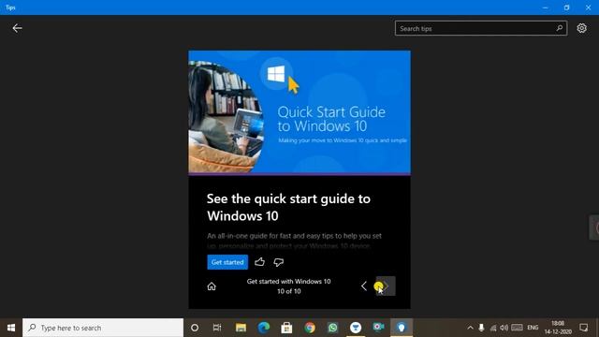Give the tip a thumbs up

tap(260, 262)
